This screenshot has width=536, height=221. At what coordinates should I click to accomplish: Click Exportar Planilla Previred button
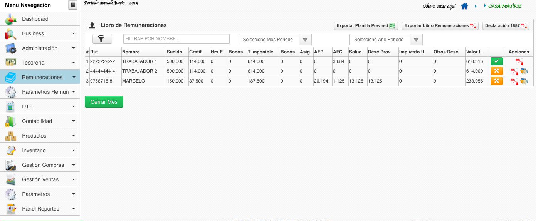[x=366, y=26]
